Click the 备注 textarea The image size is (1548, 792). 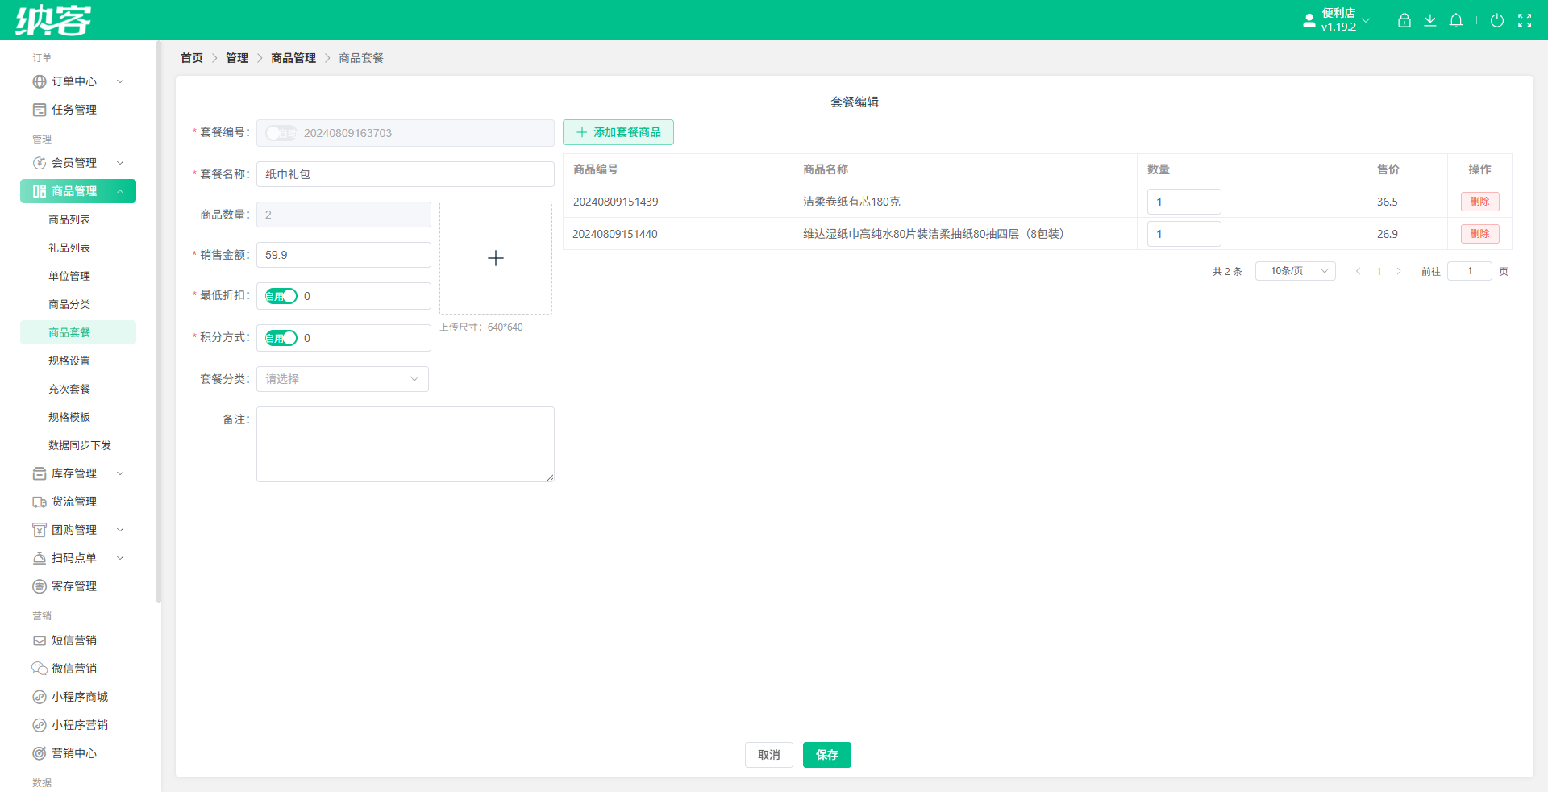coord(406,444)
